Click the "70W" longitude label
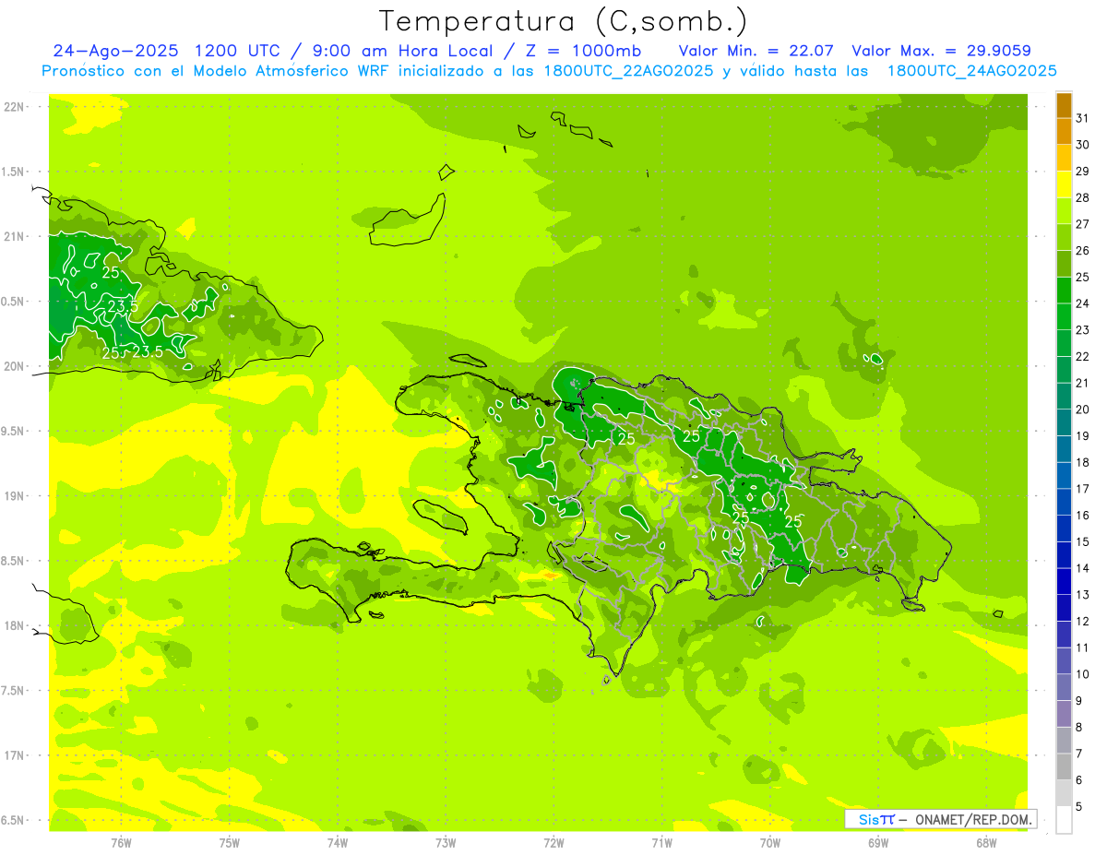The width and height of the screenshot is (1107, 855). (x=770, y=842)
